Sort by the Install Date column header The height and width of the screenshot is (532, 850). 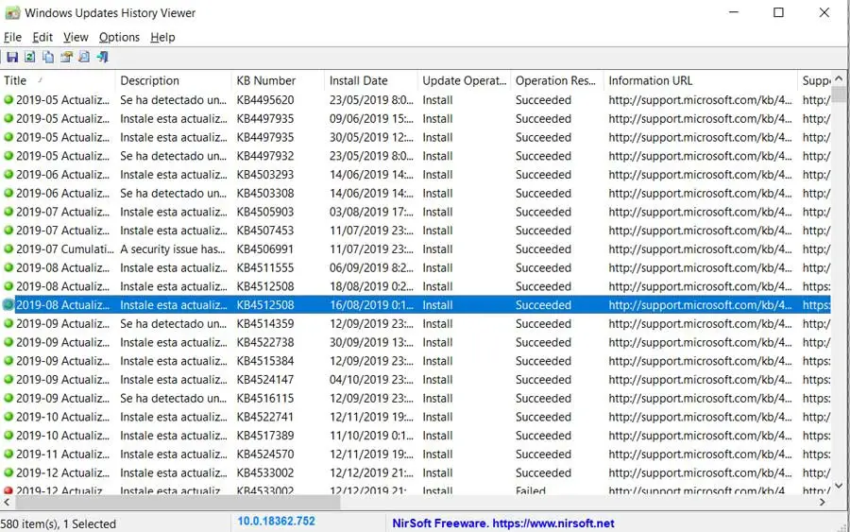(371, 81)
